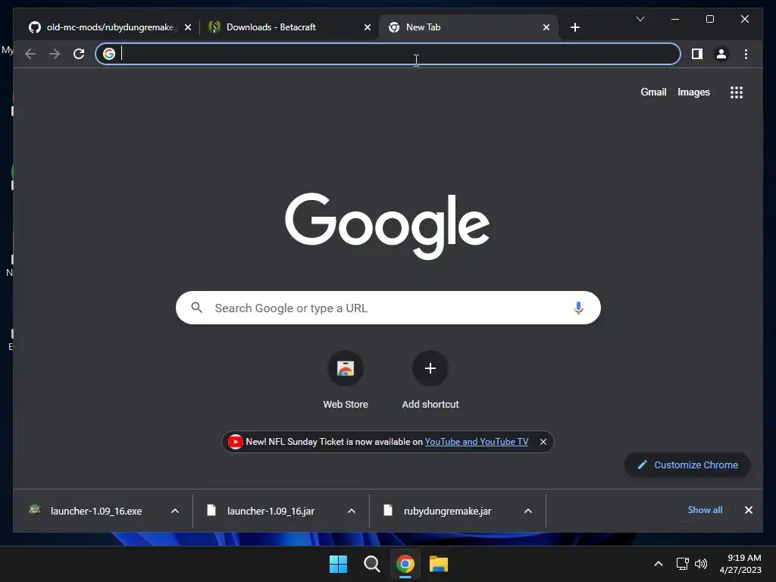Open the tab search dropdown arrow
776x582 pixels.
click(640, 19)
